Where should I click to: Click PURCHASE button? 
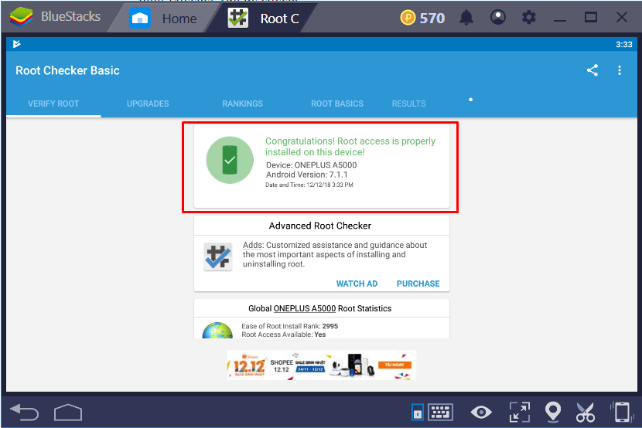point(418,284)
